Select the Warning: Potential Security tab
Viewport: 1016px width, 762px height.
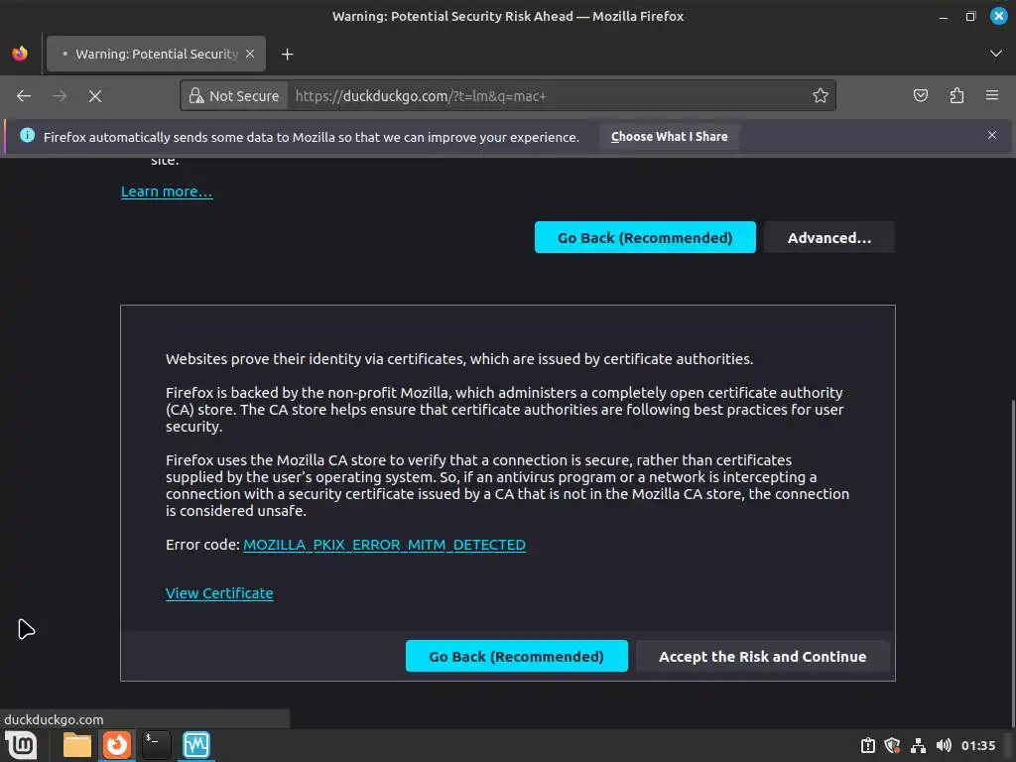point(156,54)
